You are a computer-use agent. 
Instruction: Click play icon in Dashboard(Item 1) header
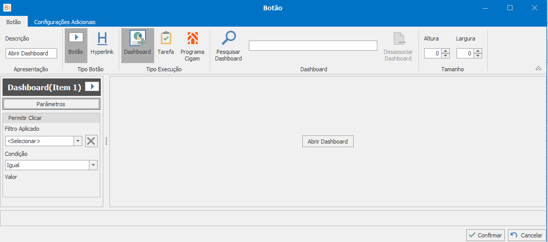point(92,87)
